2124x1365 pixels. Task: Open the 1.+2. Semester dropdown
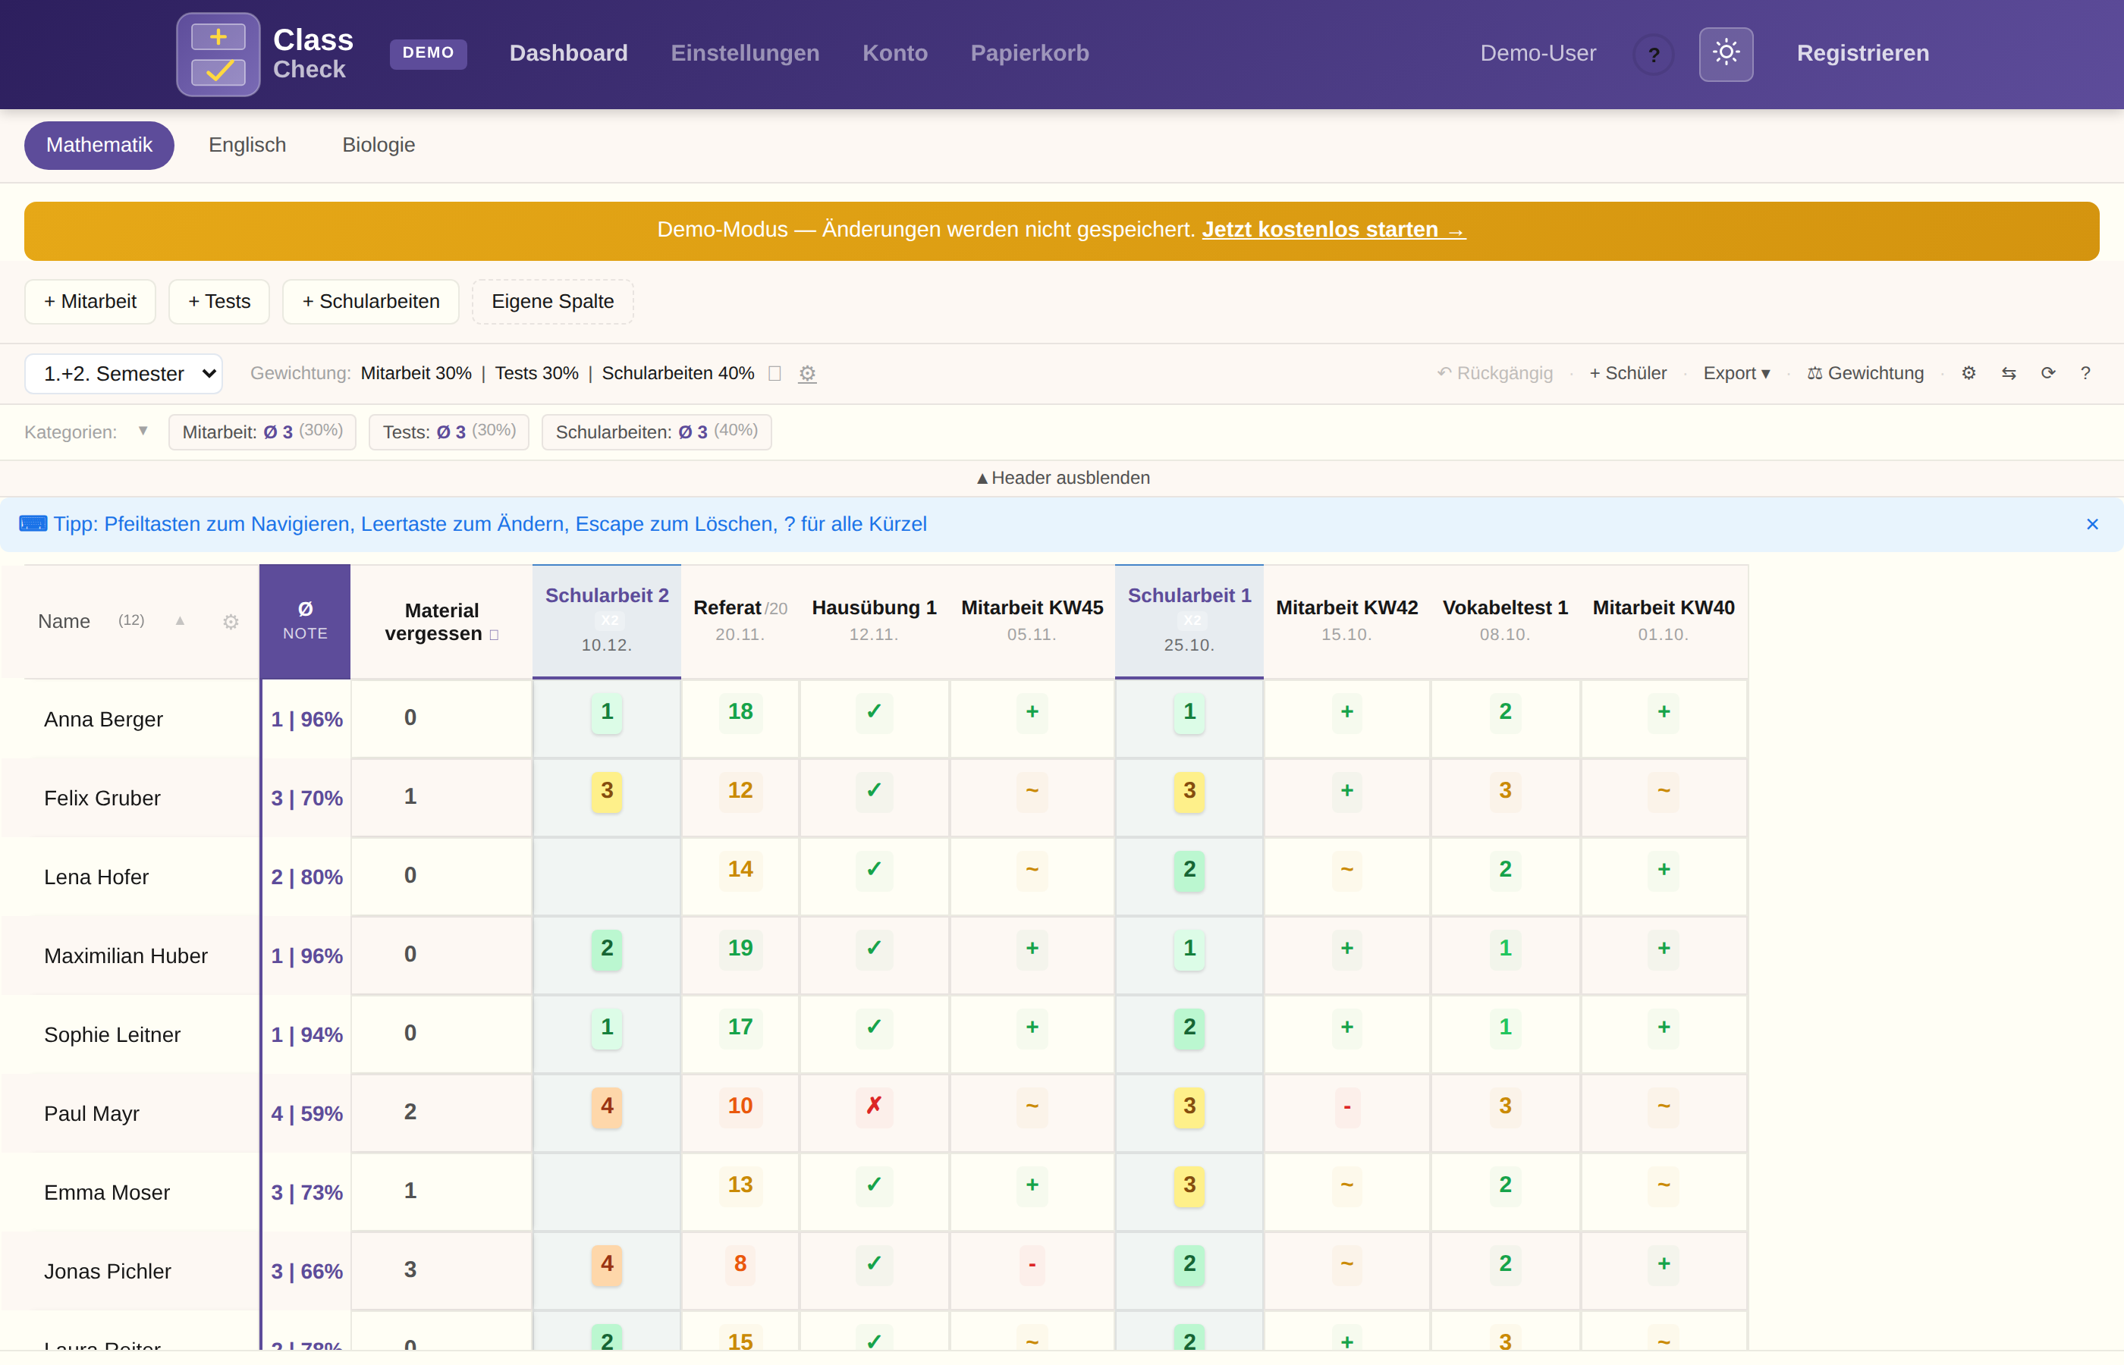[x=124, y=373]
